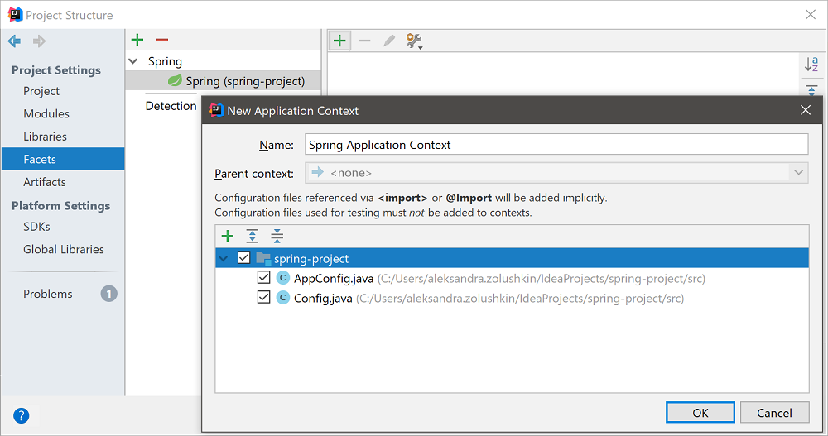Image resolution: width=828 pixels, height=436 pixels.
Task: Click the add context plus button above the empty panel
Action: (339, 41)
